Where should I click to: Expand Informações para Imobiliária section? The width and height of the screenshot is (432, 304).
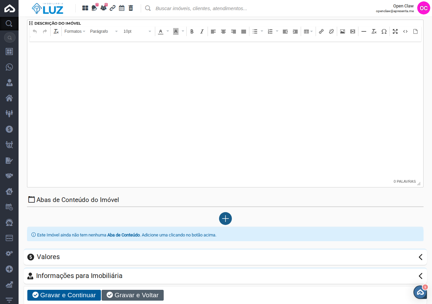pos(225,276)
